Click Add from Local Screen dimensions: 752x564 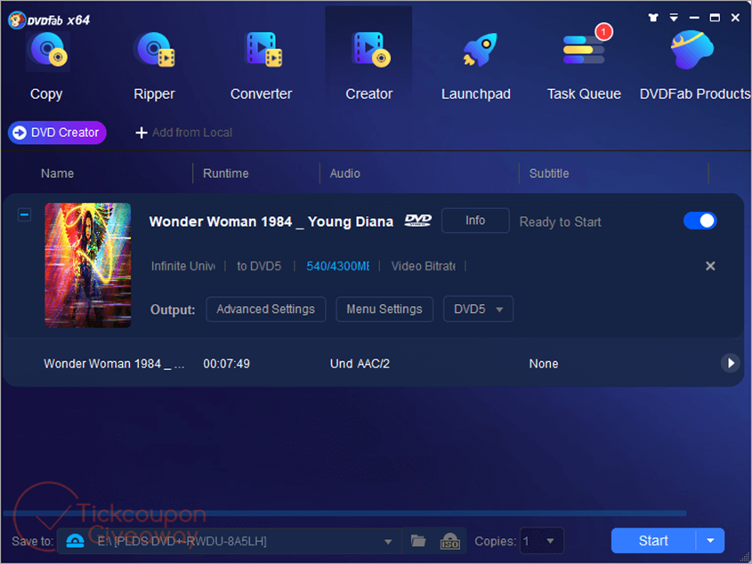point(184,133)
